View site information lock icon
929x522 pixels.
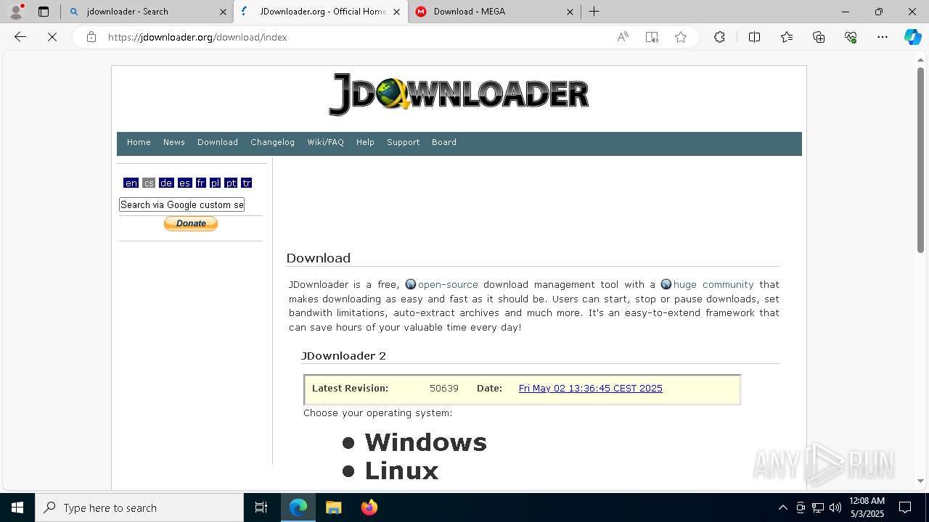(91, 37)
